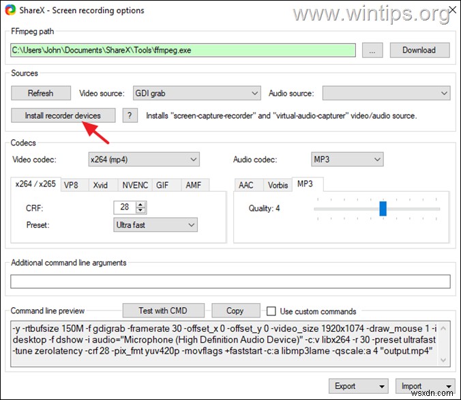Viewport: 461px width, 400px height.
Task: Click the Test with CMD button
Action: (x=163, y=311)
